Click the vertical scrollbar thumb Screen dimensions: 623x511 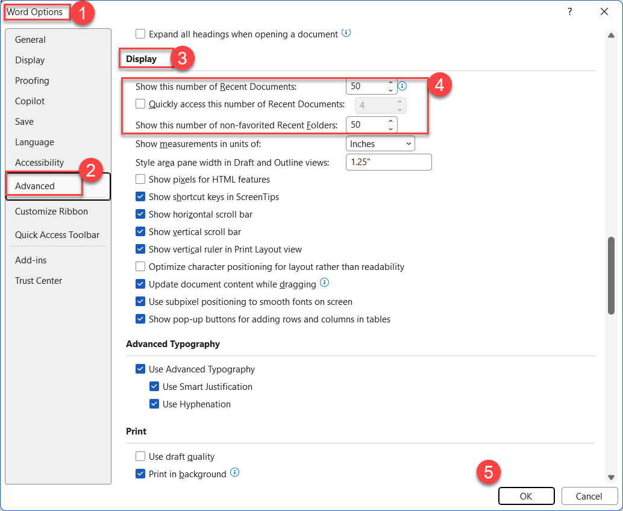point(611,276)
